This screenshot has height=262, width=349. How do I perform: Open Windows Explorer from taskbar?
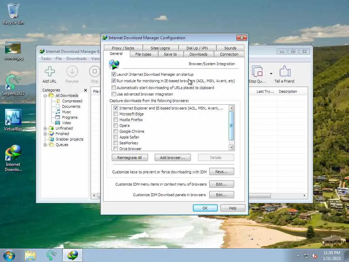[30, 255]
